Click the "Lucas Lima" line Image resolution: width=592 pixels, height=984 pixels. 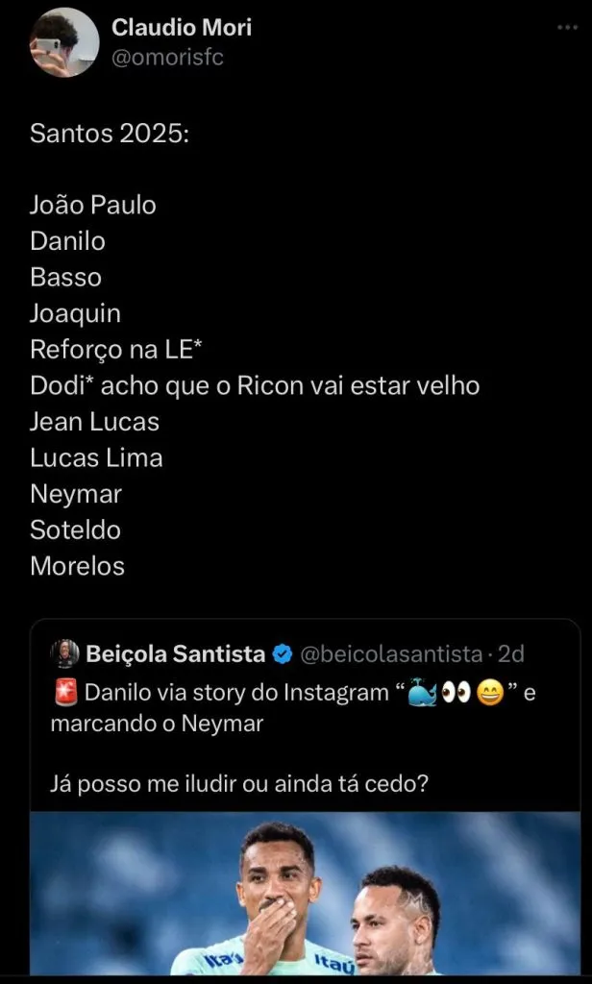pos(96,458)
